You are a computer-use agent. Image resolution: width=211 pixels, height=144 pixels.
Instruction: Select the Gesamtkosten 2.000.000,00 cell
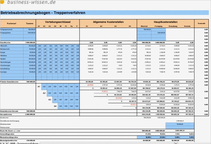[30, 114]
